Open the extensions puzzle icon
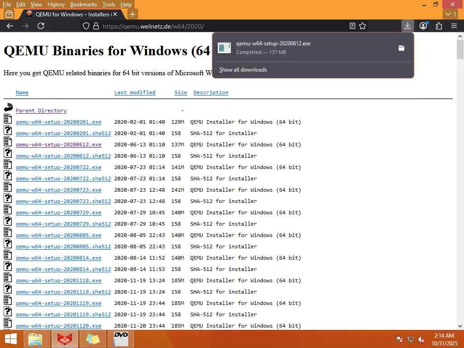The width and height of the screenshot is (464, 348). pos(439,26)
